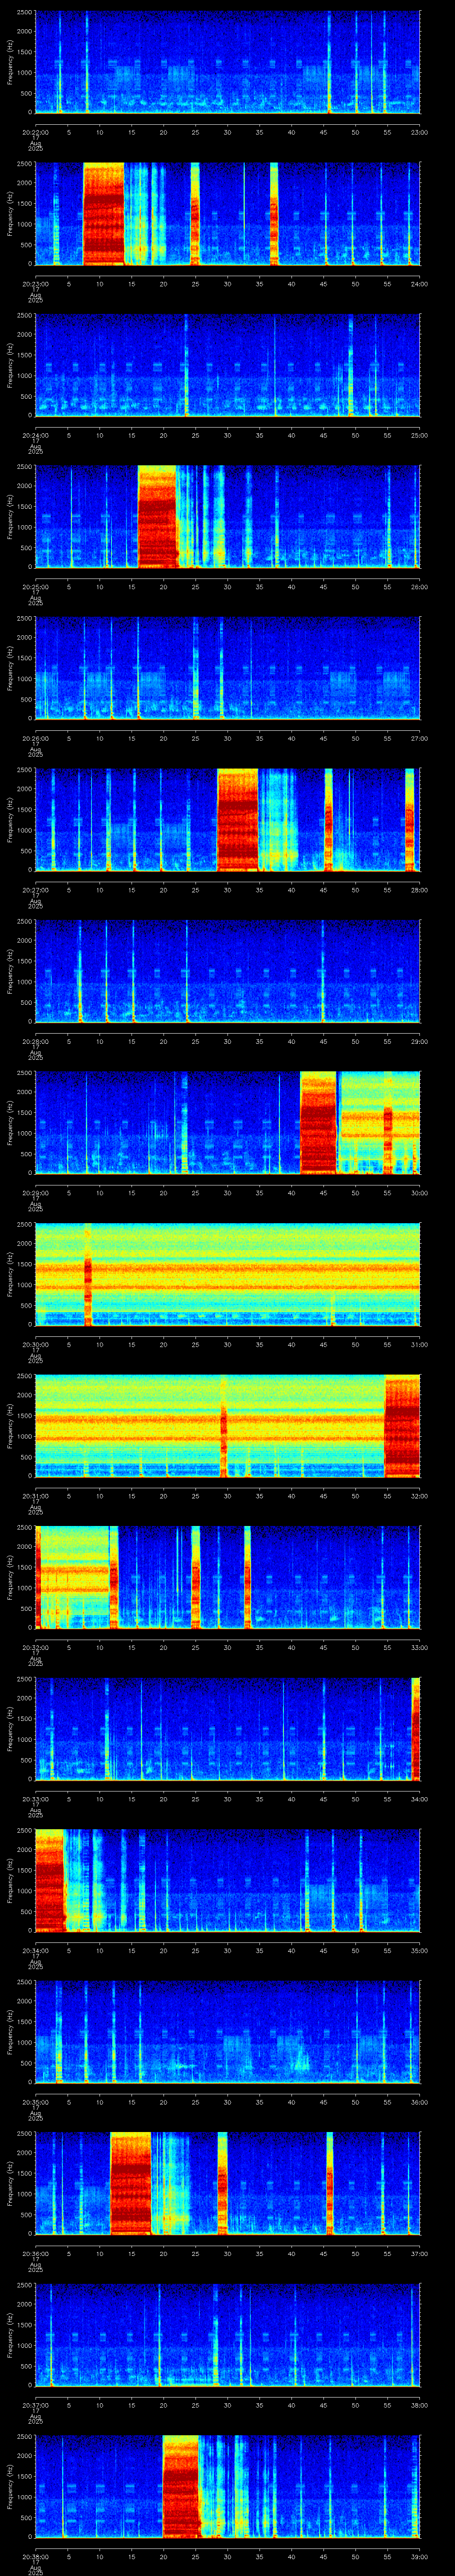Click the red burst ending the 20:31:00 spectrogram
Screen dimensions: 455x2576
[402, 1426]
